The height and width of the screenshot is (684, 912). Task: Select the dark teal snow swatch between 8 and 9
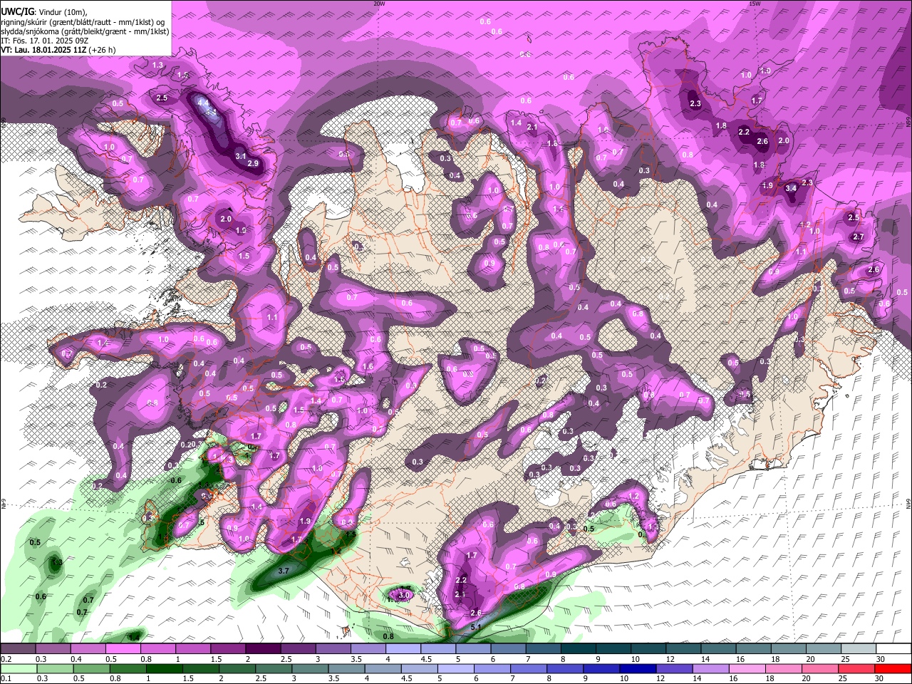click(x=579, y=649)
